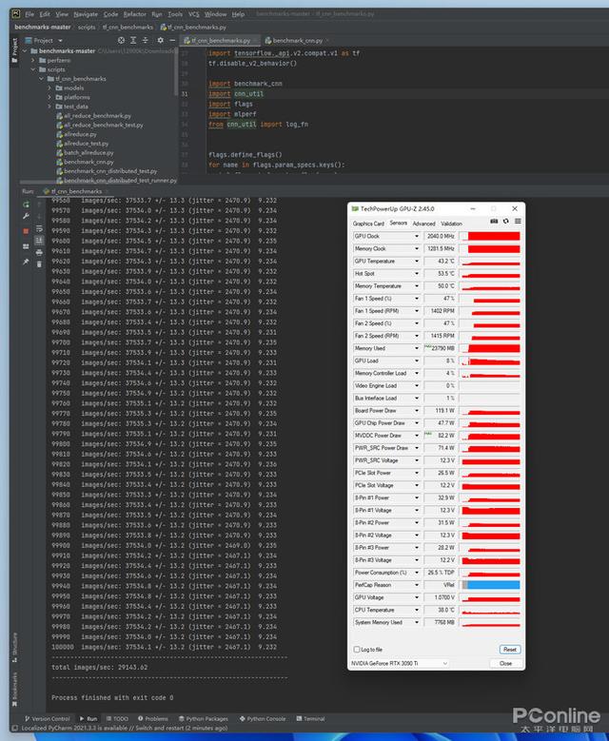Open the GPU Clock sensor dropdown arrow
The height and width of the screenshot is (741, 609).
point(417,236)
